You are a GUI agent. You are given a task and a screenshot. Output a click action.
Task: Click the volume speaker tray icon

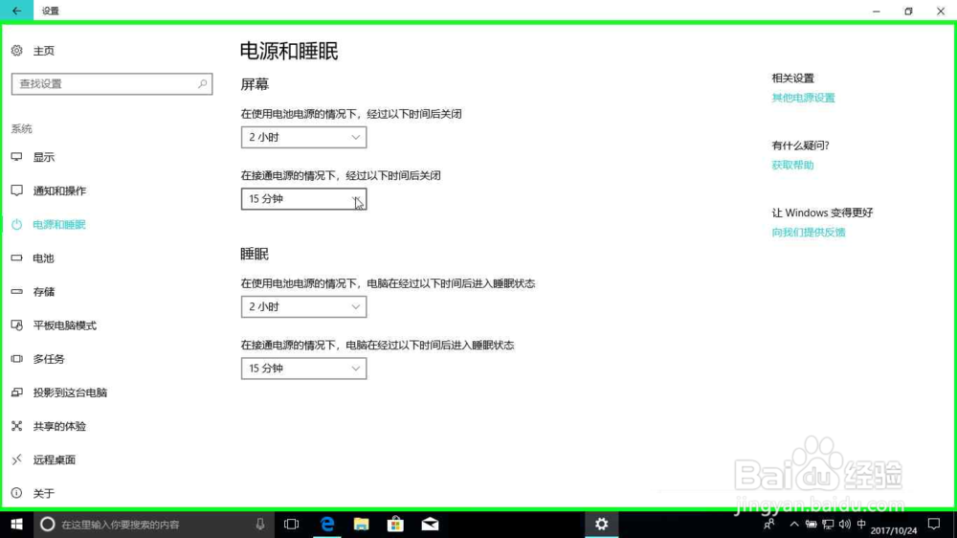[845, 524]
